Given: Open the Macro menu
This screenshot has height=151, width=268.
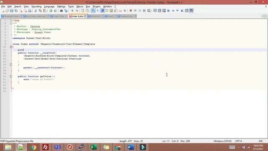Looking at the screenshot, I should pos(80,7).
